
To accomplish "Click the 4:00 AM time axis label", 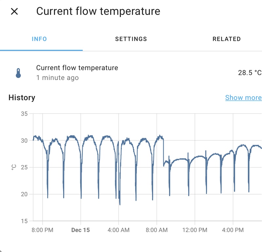I will point(119,230).
